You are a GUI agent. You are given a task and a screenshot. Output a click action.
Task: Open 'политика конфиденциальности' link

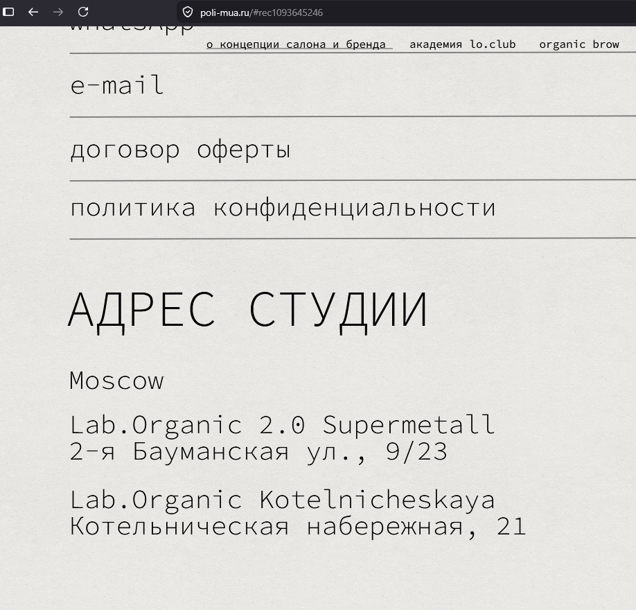[283, 208]
